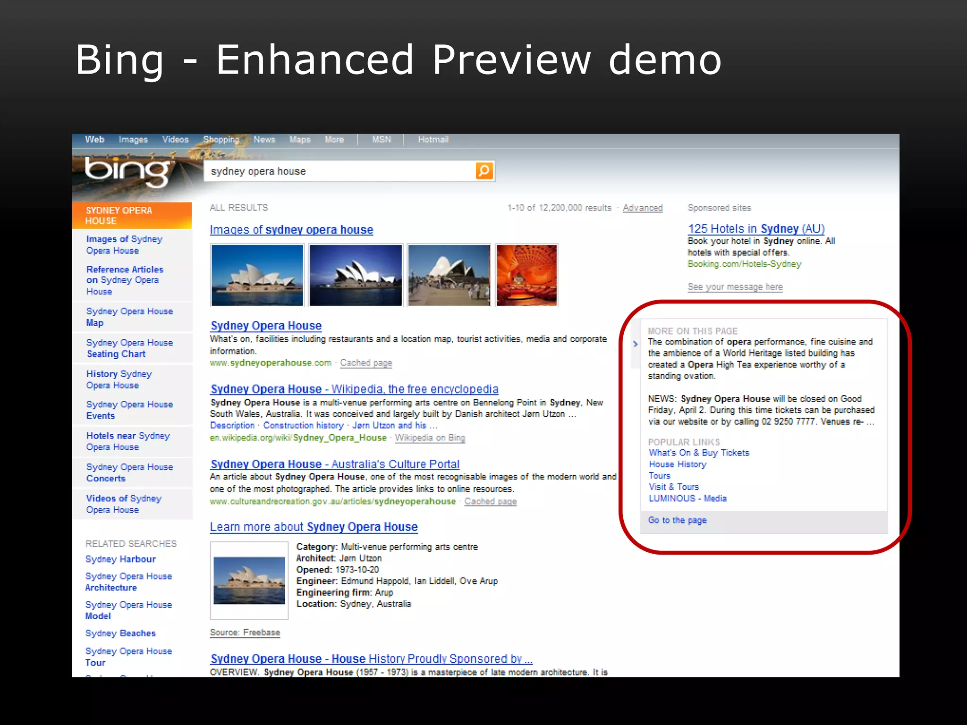Open the Advanced search link
The height and width of the screenshot is (725, 967).
[x=643, y=208]
